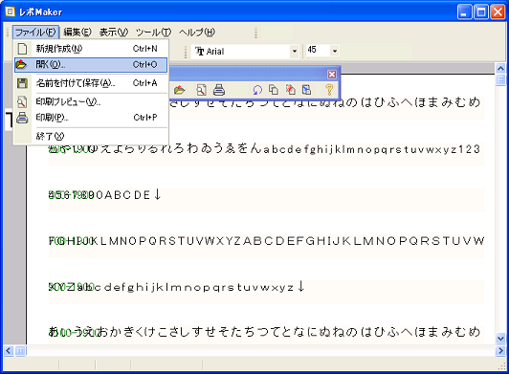Open the ヘルプ(H) menu

tap(197, 33)
